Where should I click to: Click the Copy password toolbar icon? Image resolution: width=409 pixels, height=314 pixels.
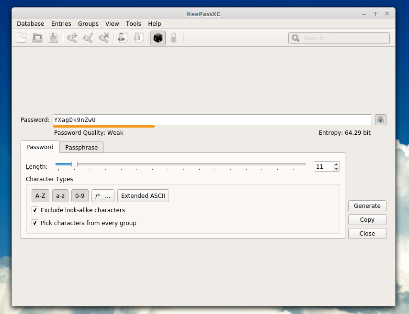click(x=139, y=38)
